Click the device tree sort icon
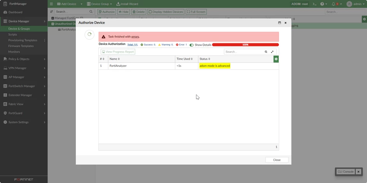367x183 pixels. (52, 11)
